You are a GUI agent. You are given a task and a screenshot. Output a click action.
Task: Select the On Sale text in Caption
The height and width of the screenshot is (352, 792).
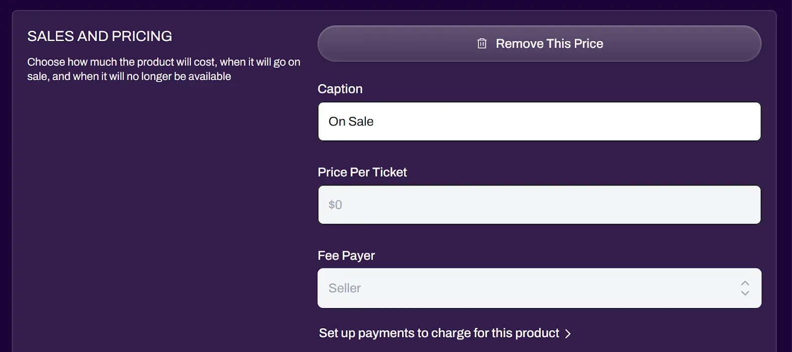tap(350, 121)
